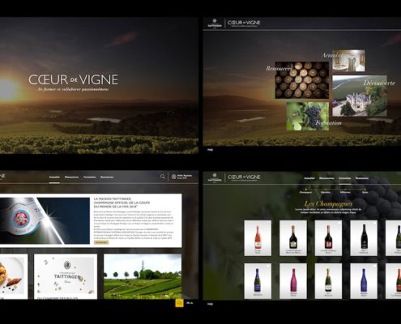Screen dimensions: 401x324
Task: Click the Cœur de Vigne logo on the menu page
Action: coord(244,23)
